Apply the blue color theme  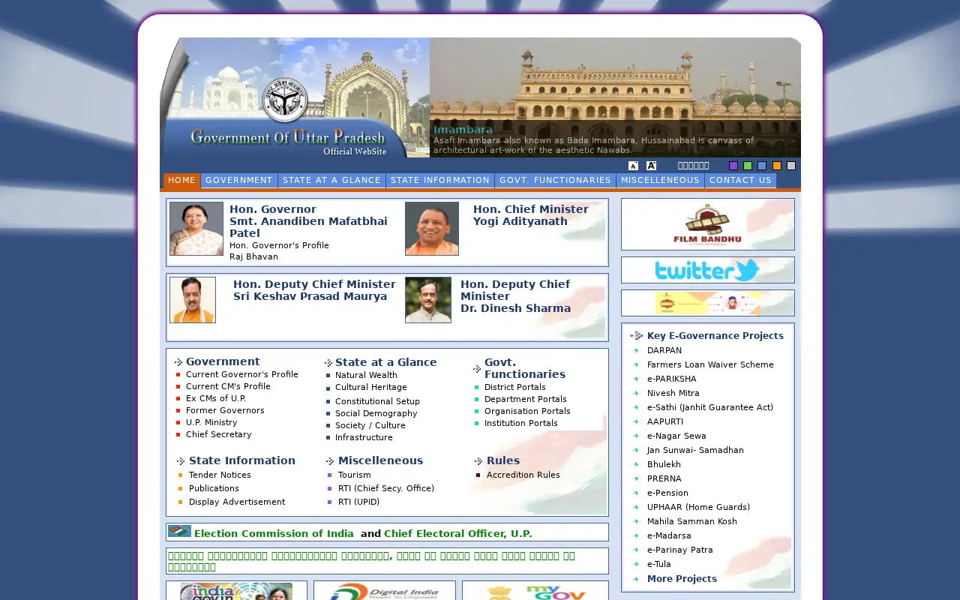[762, 166]
